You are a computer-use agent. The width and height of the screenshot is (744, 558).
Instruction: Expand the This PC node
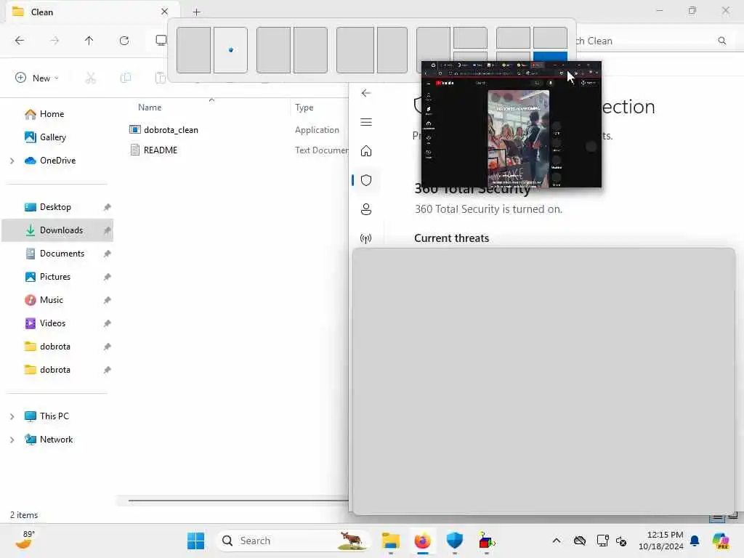[12, 416]
